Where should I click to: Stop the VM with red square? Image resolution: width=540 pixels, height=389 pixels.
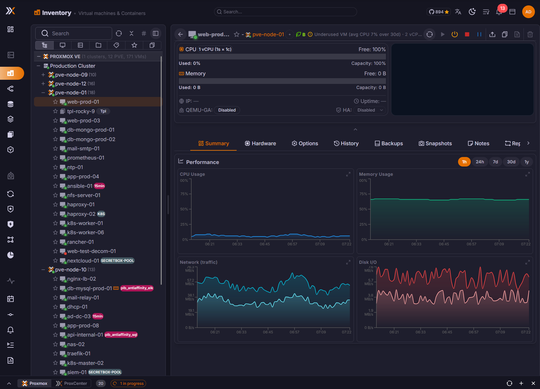coord(467,34)
